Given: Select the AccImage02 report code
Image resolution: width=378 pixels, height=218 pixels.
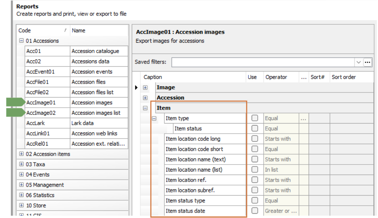Looking at the screenshot, I should pyautogui.click(x=47, y=113).
